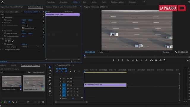Image resolution: width=190 pixels, height=107 pixels.
Task: Export frame with camera icon
Action: pyautogui.click(x=160, y=60)
